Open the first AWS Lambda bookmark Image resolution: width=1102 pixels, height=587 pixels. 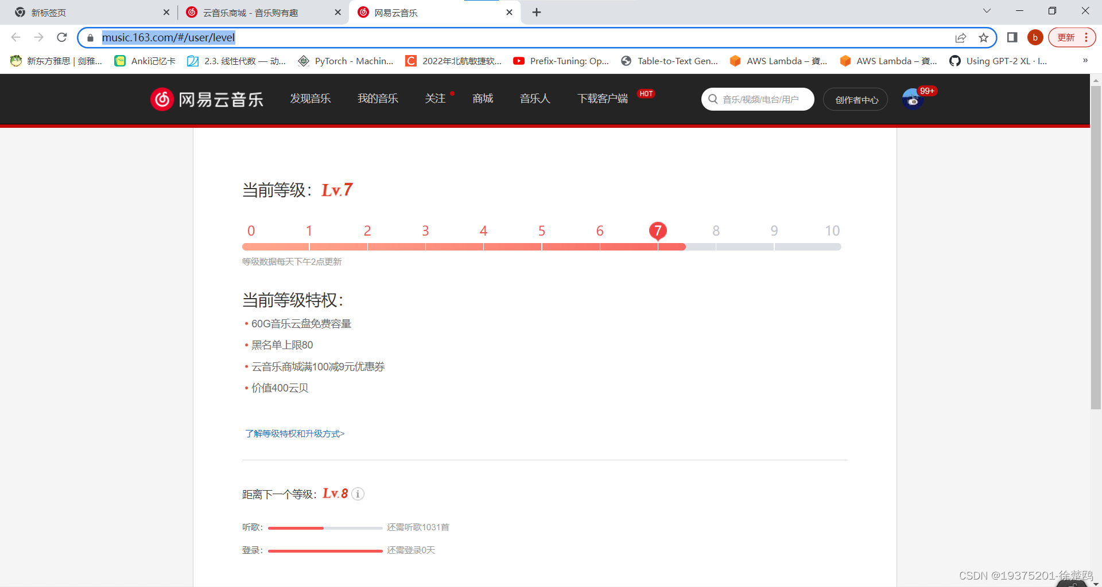pos(778,61)
